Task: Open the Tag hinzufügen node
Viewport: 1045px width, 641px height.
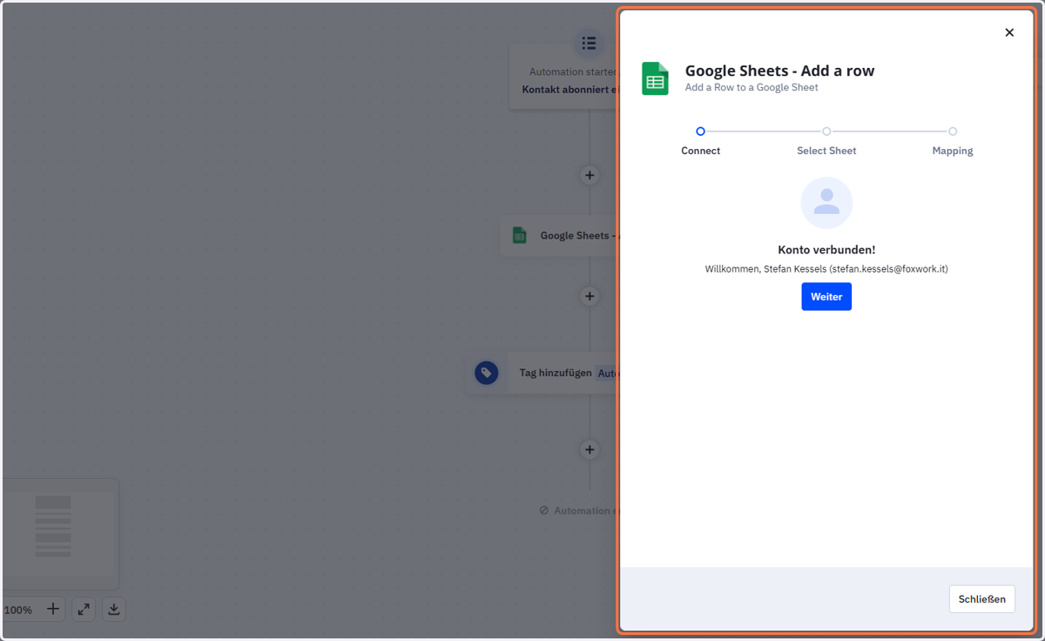Action: pyautogui.click(x=542, y=373)
